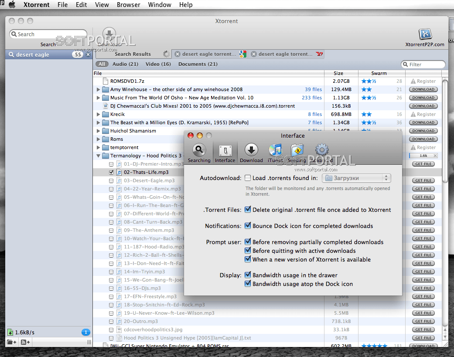Collapse the Termanology Hood Politics 3 folder
454x357 pixels.
(x=98, y=156)
